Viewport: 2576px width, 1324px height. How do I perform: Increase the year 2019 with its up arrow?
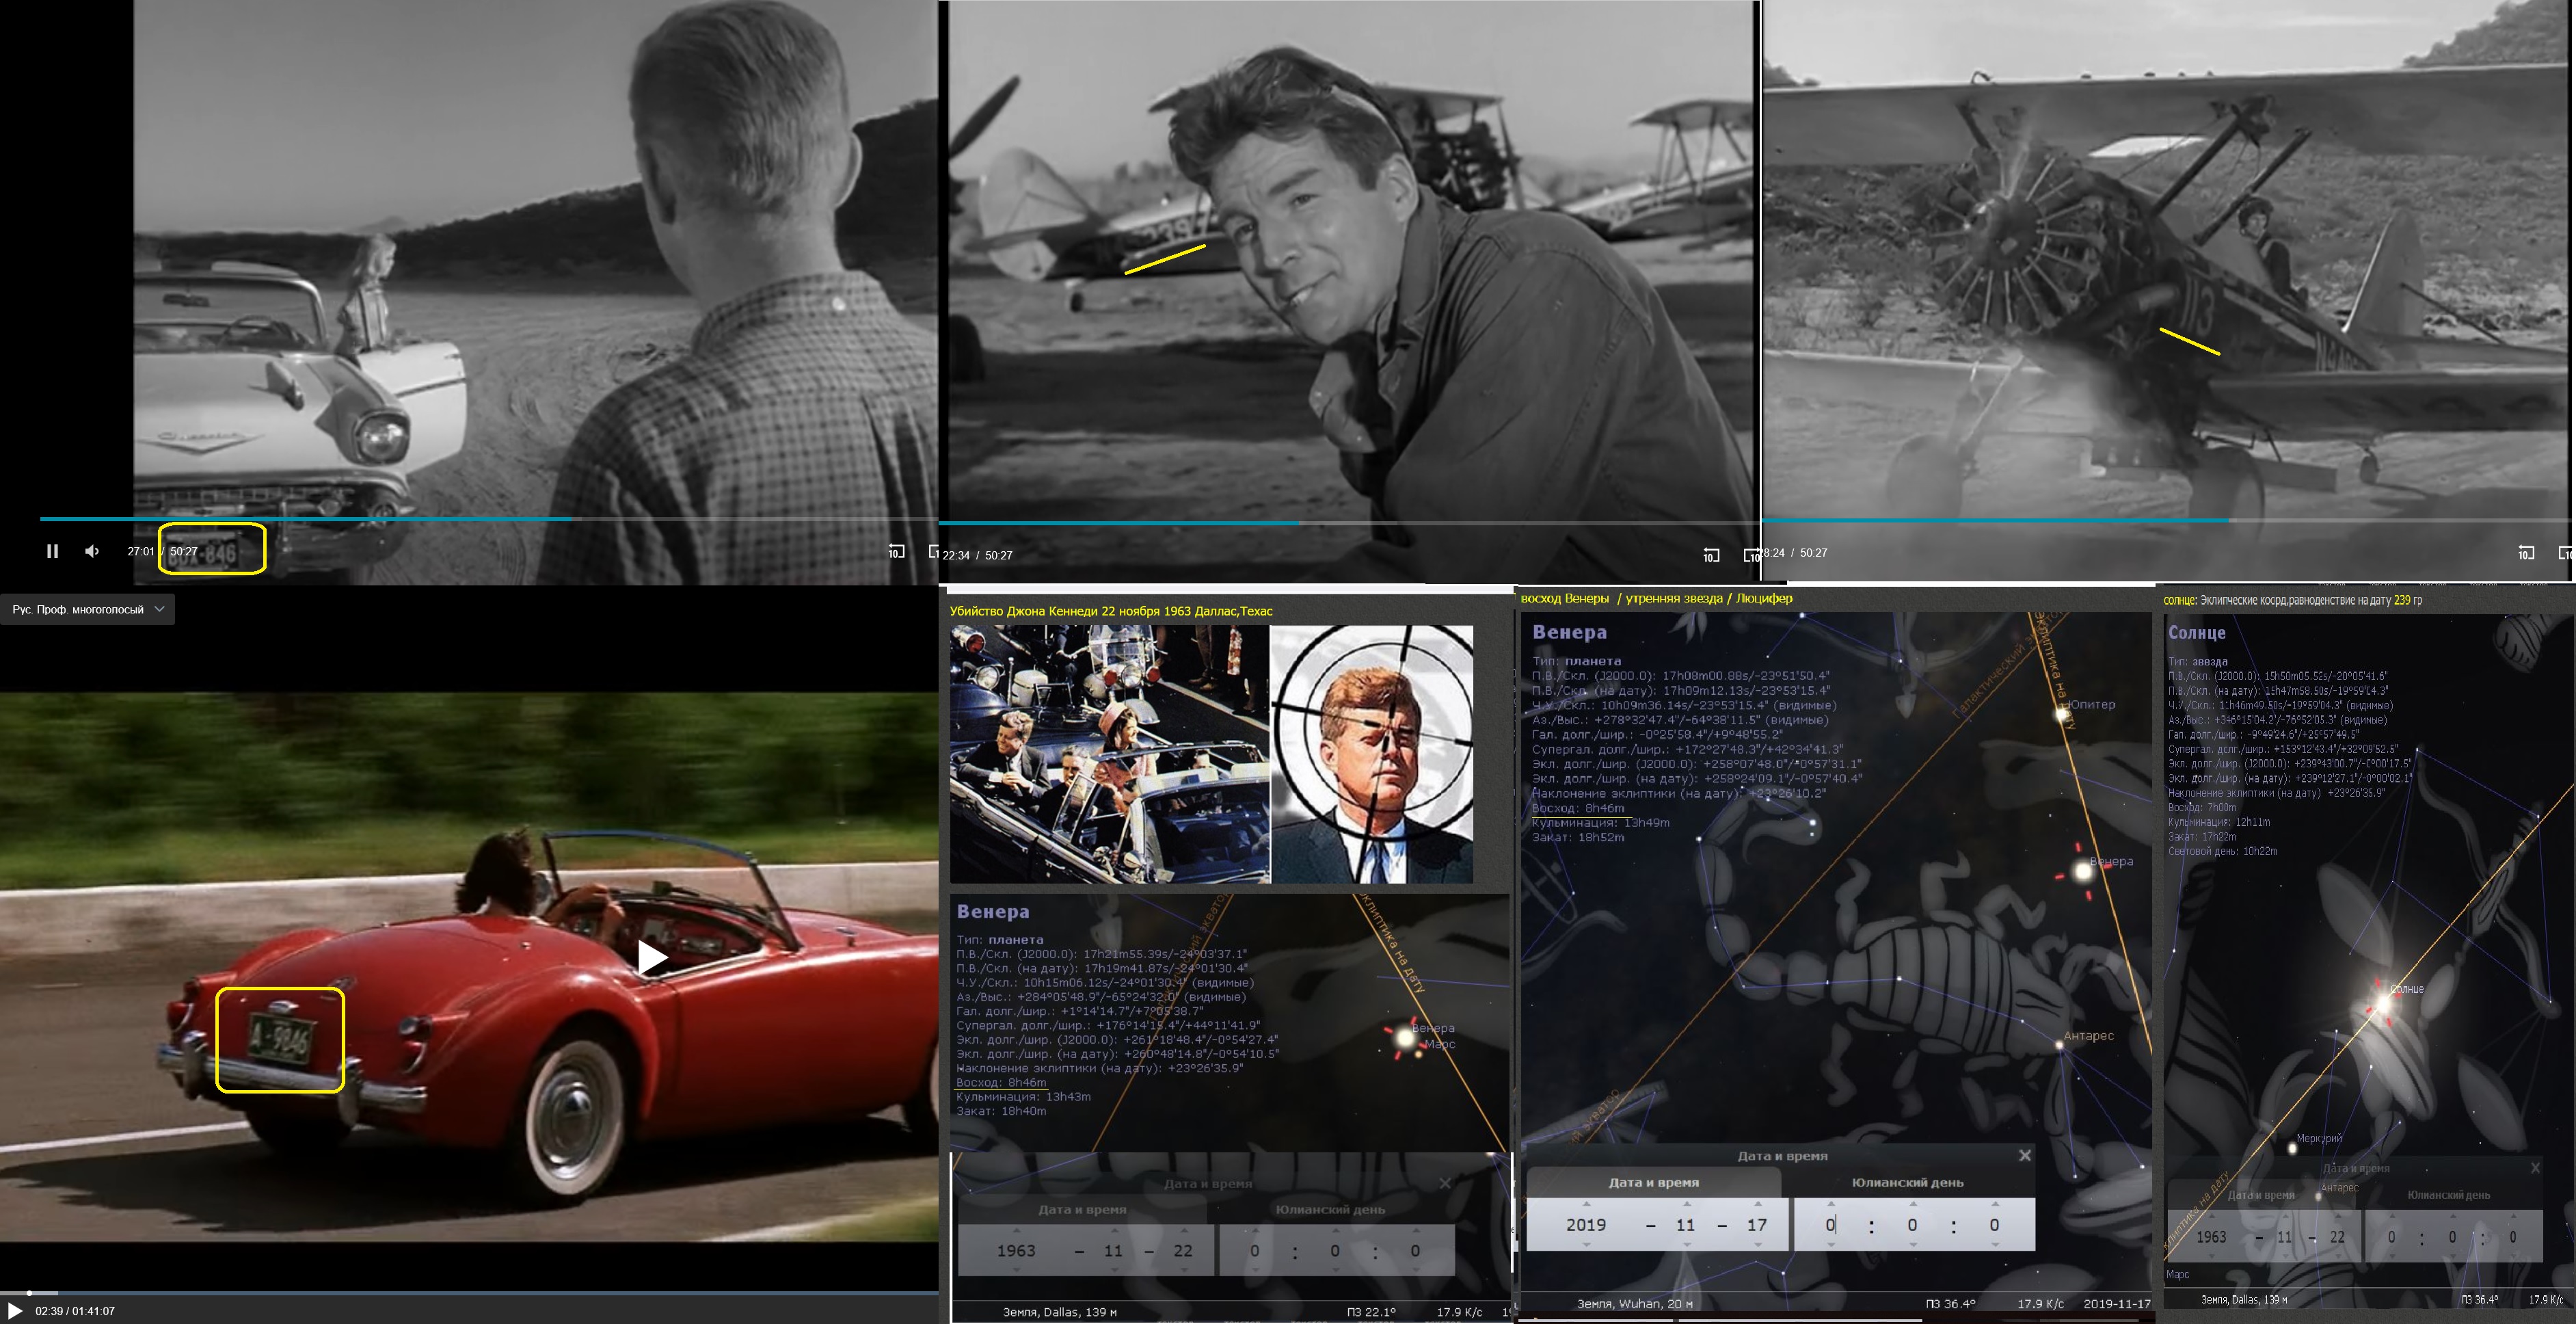1586,1204
